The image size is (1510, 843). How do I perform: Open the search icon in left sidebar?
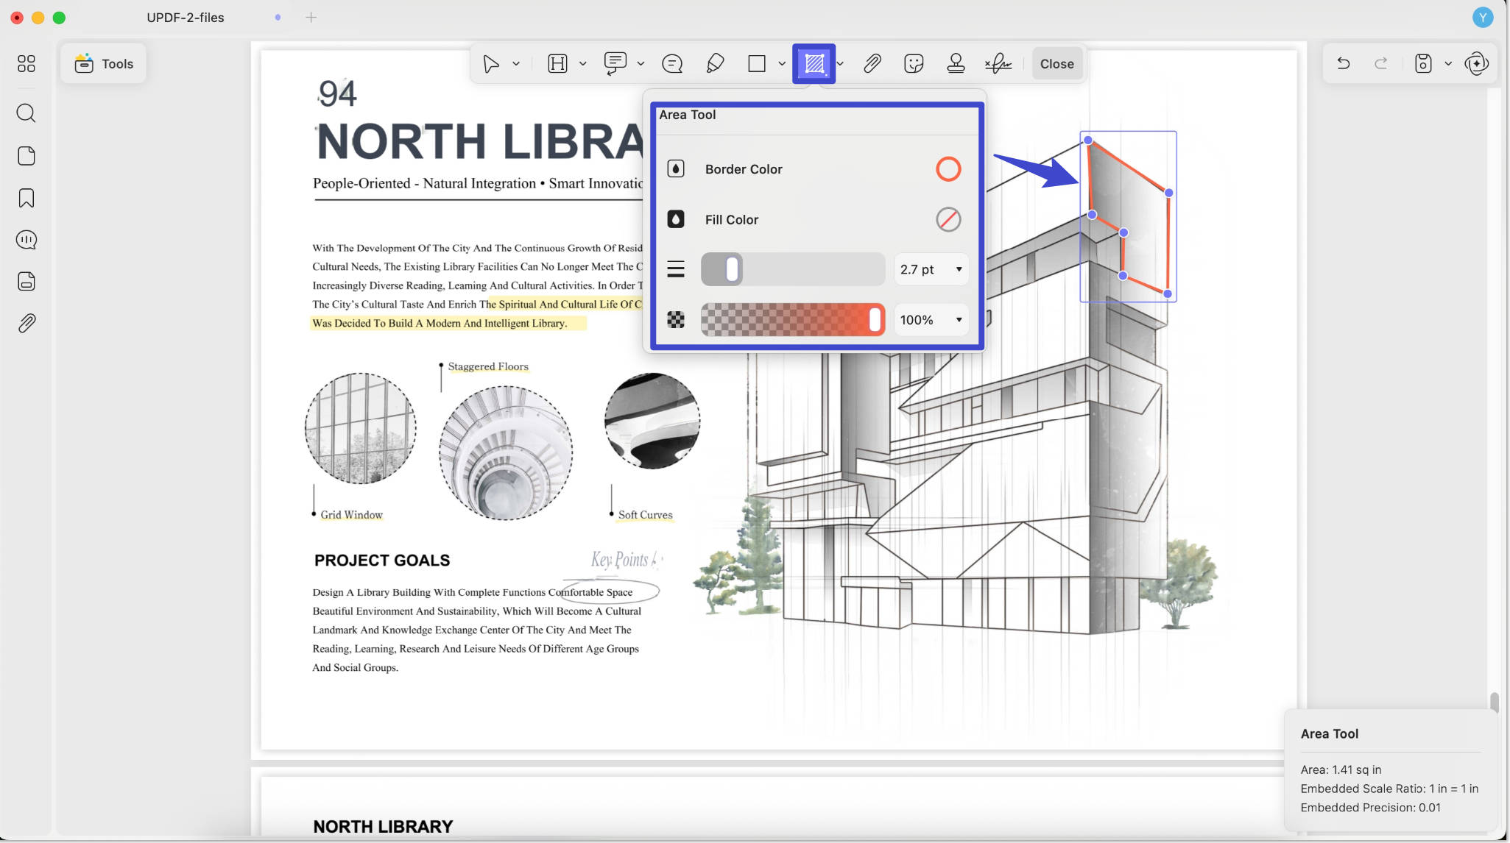[x=26, y=113]
